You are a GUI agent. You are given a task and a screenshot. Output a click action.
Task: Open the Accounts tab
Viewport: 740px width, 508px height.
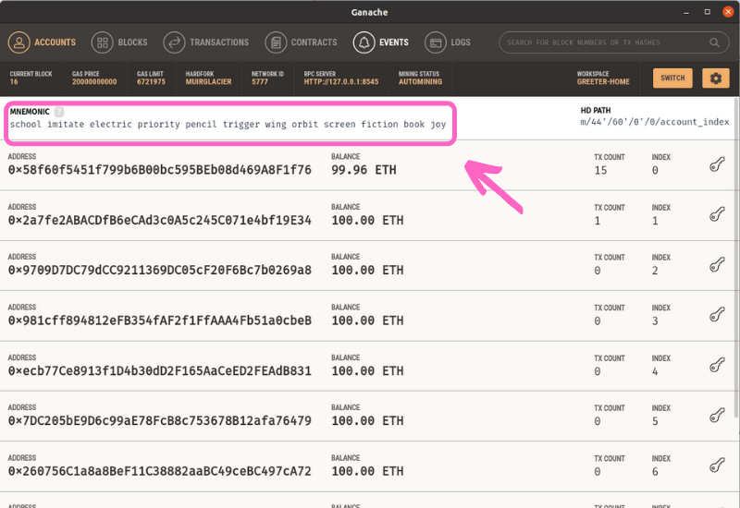click(42, 42)
